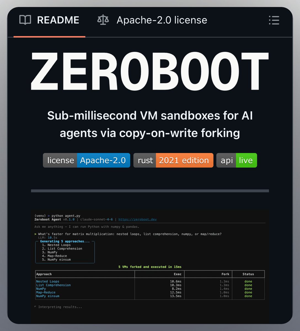The width and height of the screenshot is (300, 331).
Task: Click 'NumPy einsum' in the results table
Action: click(x=48, y=296)
